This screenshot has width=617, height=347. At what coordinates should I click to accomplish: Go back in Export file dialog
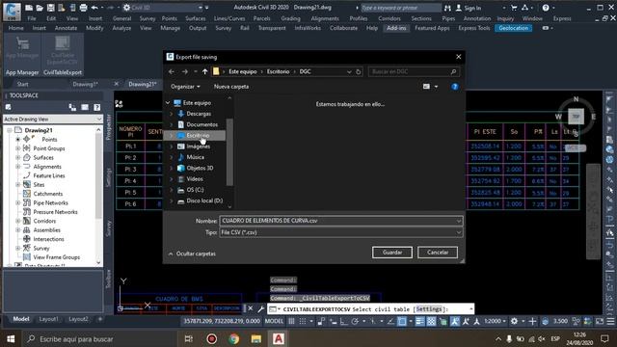pos(172,71)
